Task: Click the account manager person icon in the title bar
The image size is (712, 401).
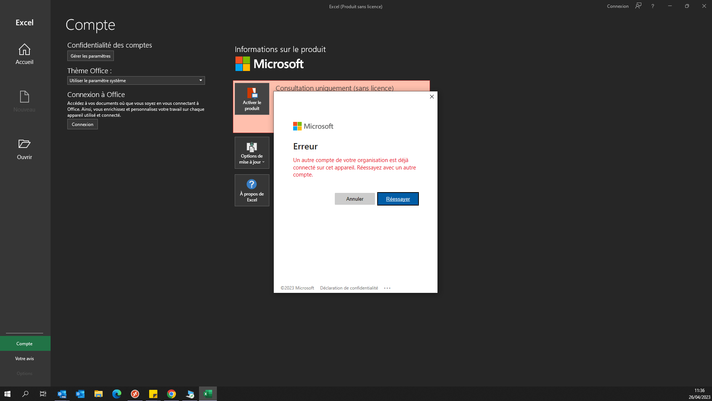Action: tap(638, 6)
